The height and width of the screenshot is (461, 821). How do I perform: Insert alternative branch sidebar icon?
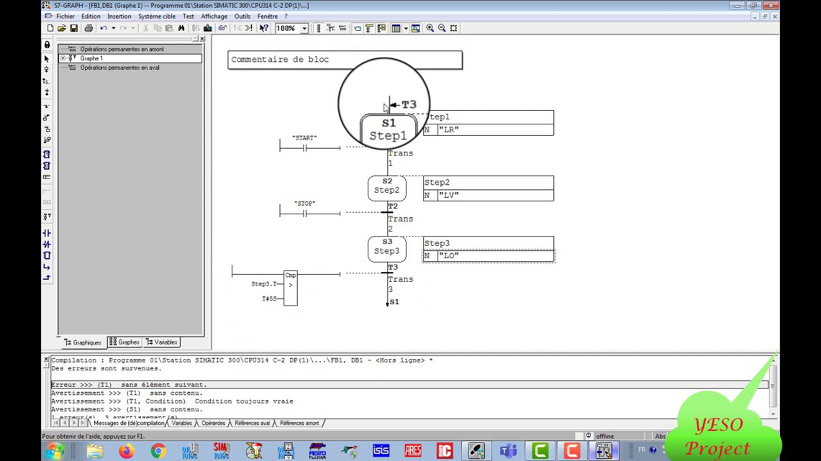47,106
